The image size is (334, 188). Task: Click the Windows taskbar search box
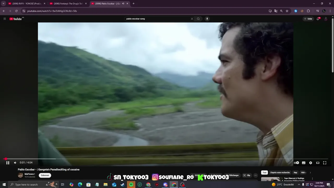[34, 185]
